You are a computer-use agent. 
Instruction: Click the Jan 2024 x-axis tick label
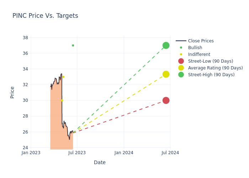[124, 153]
